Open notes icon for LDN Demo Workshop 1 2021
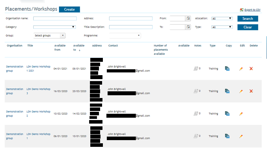 pos(196,68)
